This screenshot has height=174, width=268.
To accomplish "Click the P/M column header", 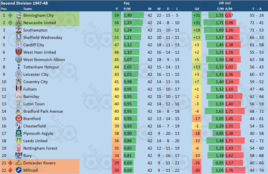I will point(127,9).
